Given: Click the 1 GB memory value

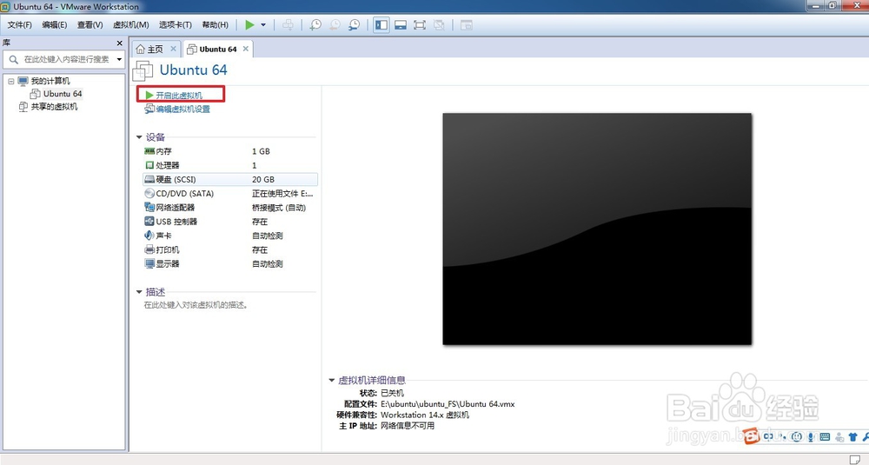Looking at the screenshot, I should [x=261, y=151].
